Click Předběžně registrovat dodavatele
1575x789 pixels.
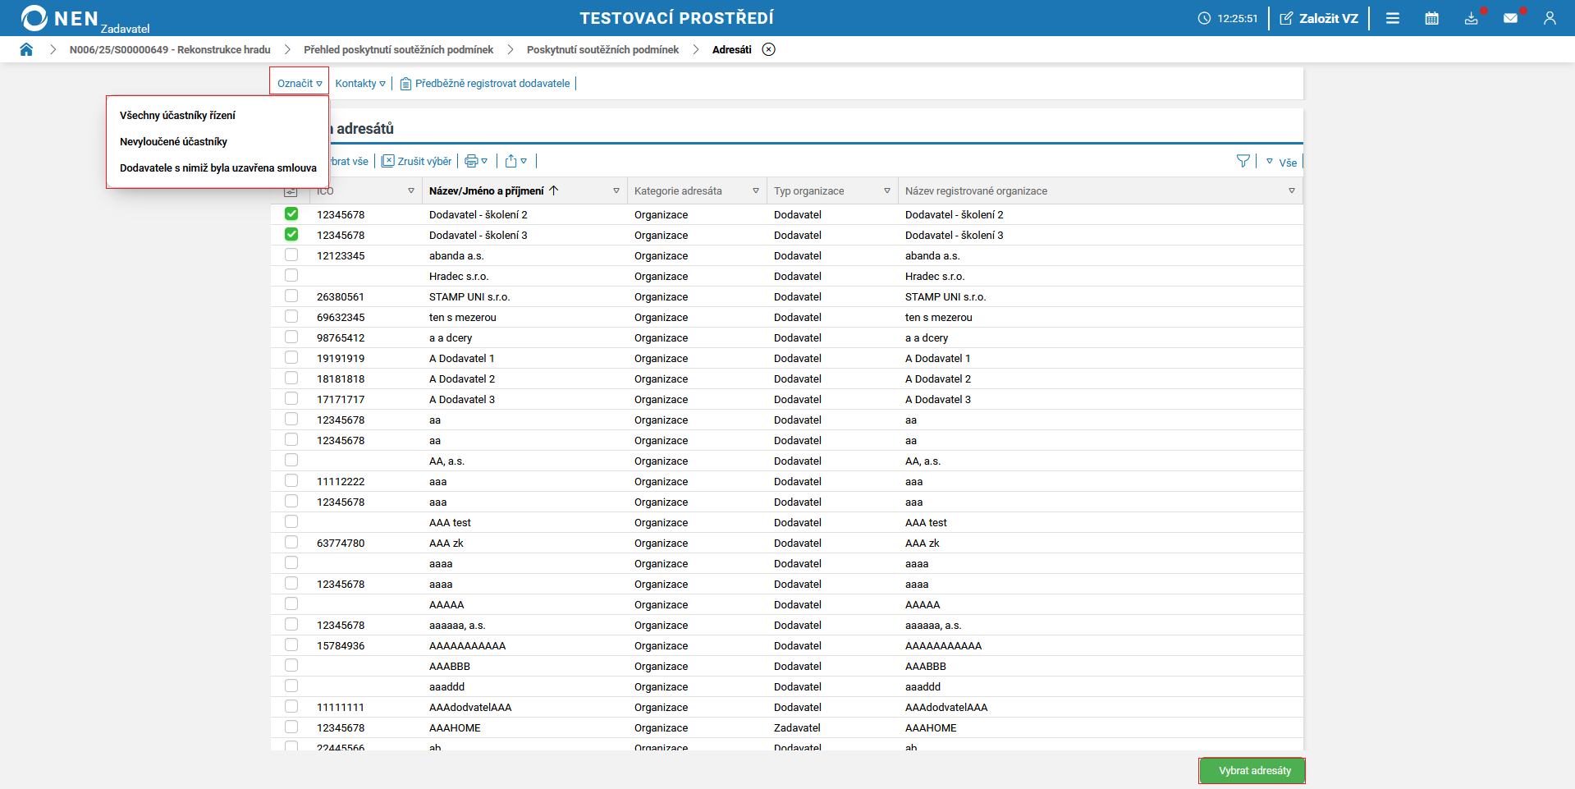tap(485, 83)
